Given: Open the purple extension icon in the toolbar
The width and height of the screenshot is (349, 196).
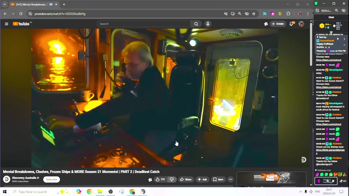Looking at the screenshot, I should coord(272,14).
